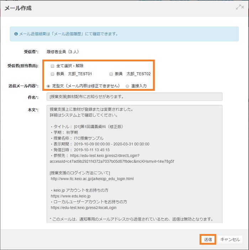Viewport: 249px width, 250px height.
Task: Check the 教員 太郎_TEST01 recipient box
Action: point(53,74)
